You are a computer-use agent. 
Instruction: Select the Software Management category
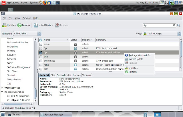click(x=19, y=67)
